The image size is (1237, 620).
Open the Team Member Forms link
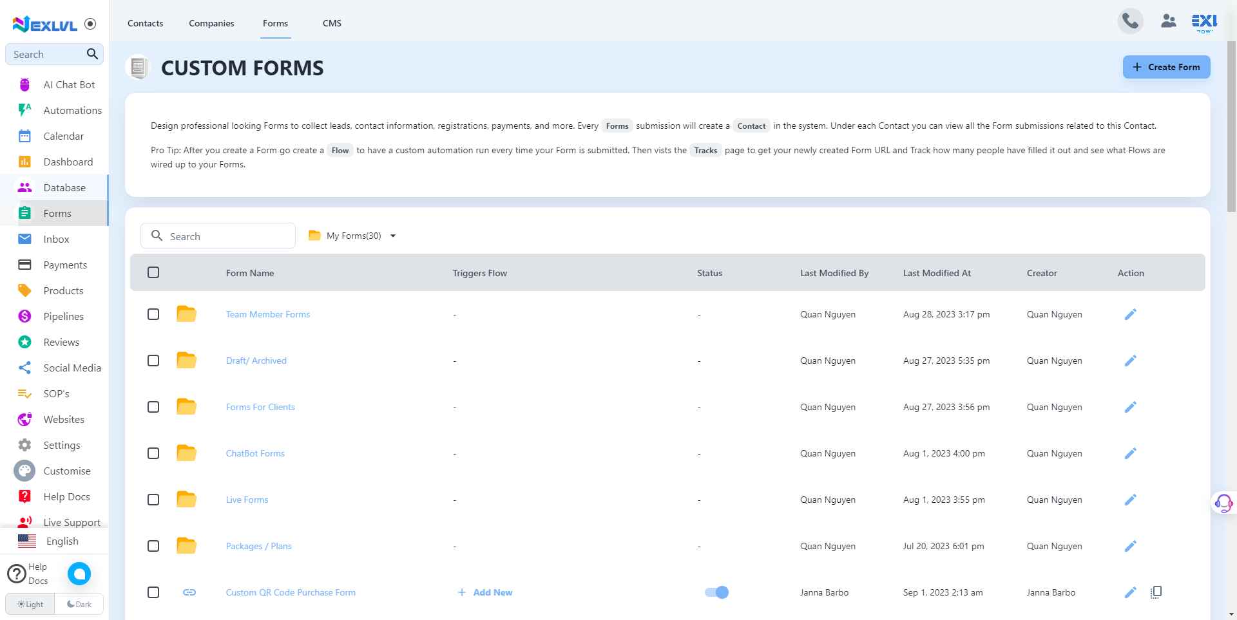tap(268, 314)
